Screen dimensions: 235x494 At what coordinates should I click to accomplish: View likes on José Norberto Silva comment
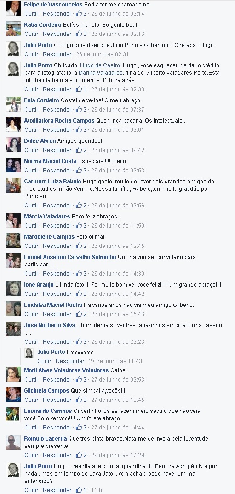tap(81, 341)
